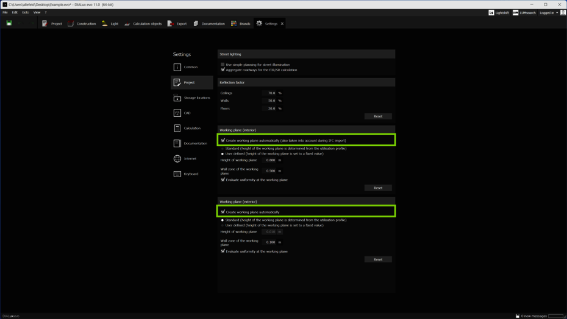Click the green Save icon in toolbar
Screen dimensions: 567x319
point(9,23)
